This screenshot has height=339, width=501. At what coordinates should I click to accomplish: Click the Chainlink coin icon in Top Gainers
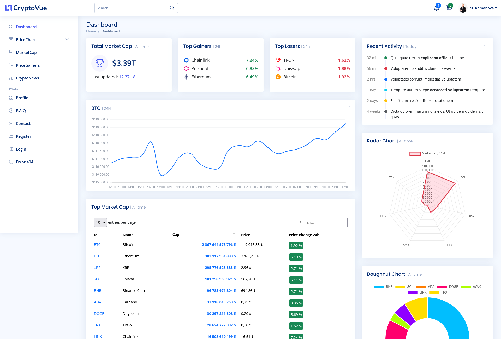[186, 60]
